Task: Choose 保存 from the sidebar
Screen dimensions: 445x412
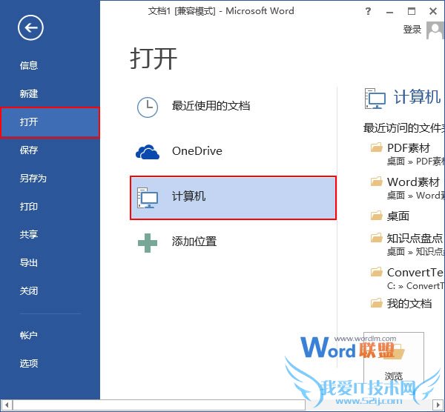Action: point(29,150)
